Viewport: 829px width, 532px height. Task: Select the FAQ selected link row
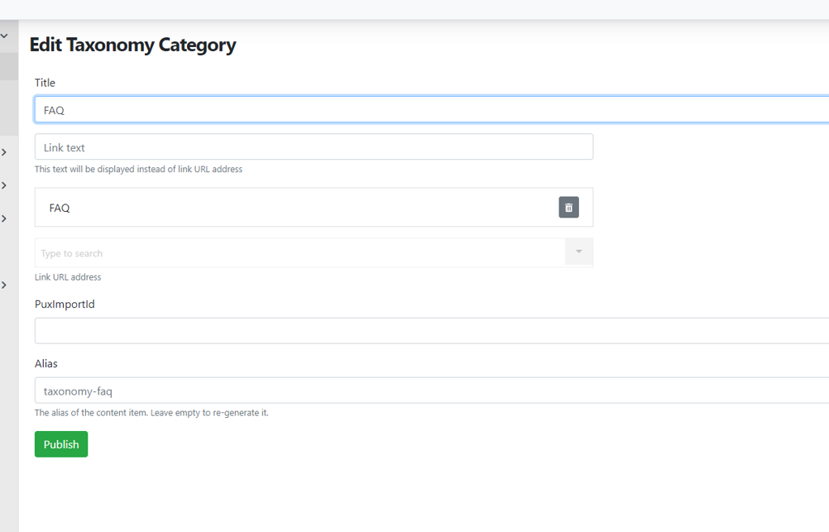(x=291, y=208)
